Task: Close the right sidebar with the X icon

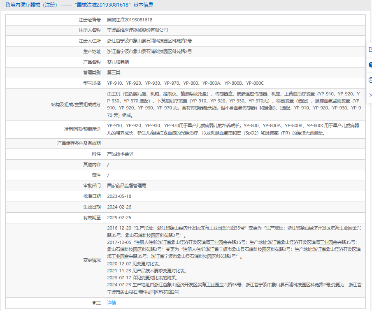Action: [x=370, y=95]
